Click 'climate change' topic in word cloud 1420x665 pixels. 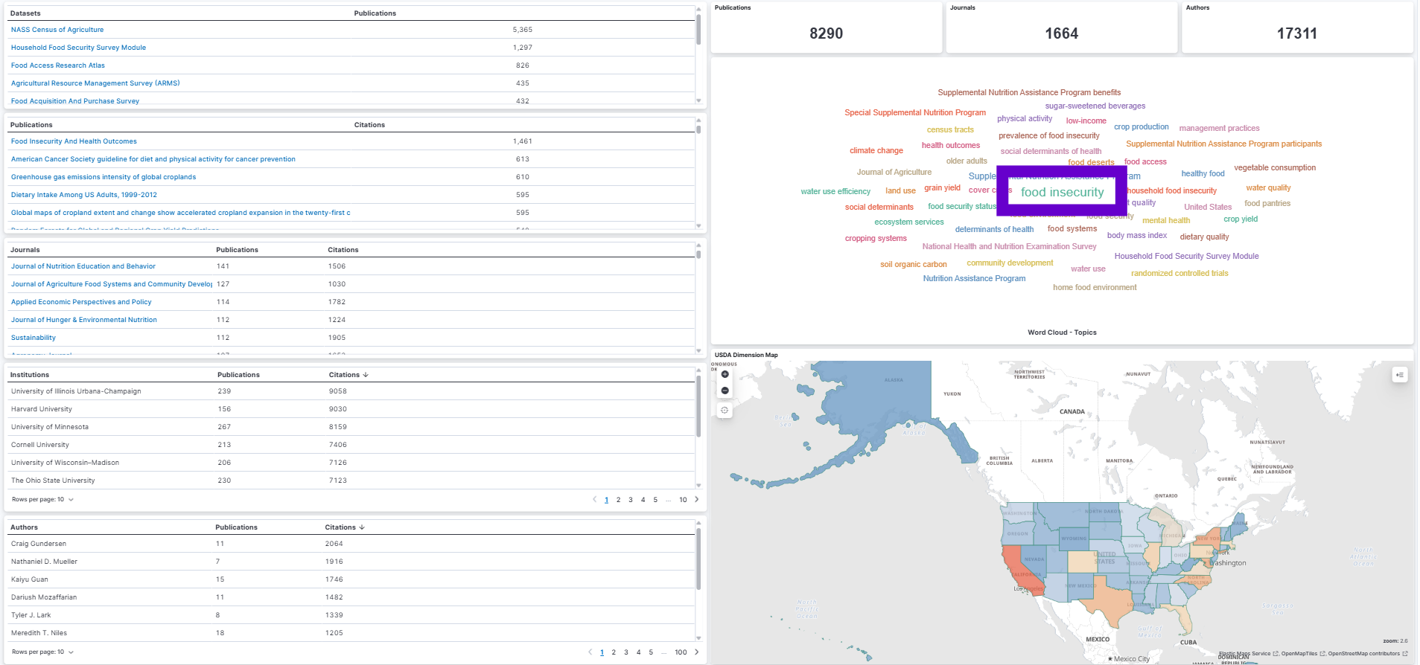click(x=876, y=150)
